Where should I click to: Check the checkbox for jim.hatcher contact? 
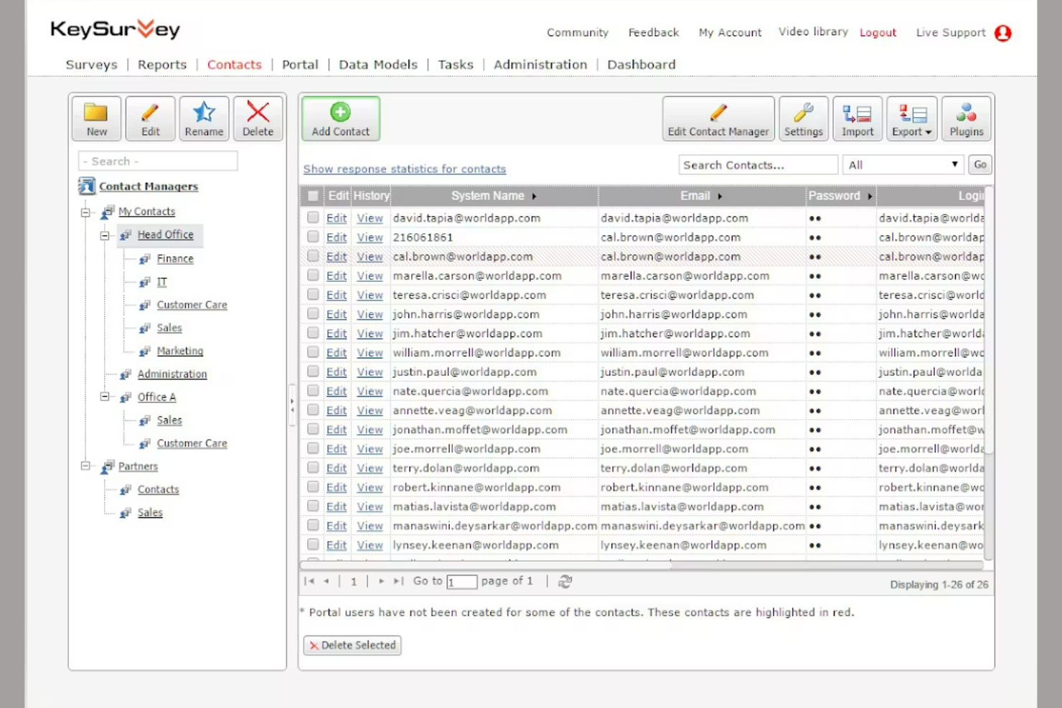[x=313, y=333]
